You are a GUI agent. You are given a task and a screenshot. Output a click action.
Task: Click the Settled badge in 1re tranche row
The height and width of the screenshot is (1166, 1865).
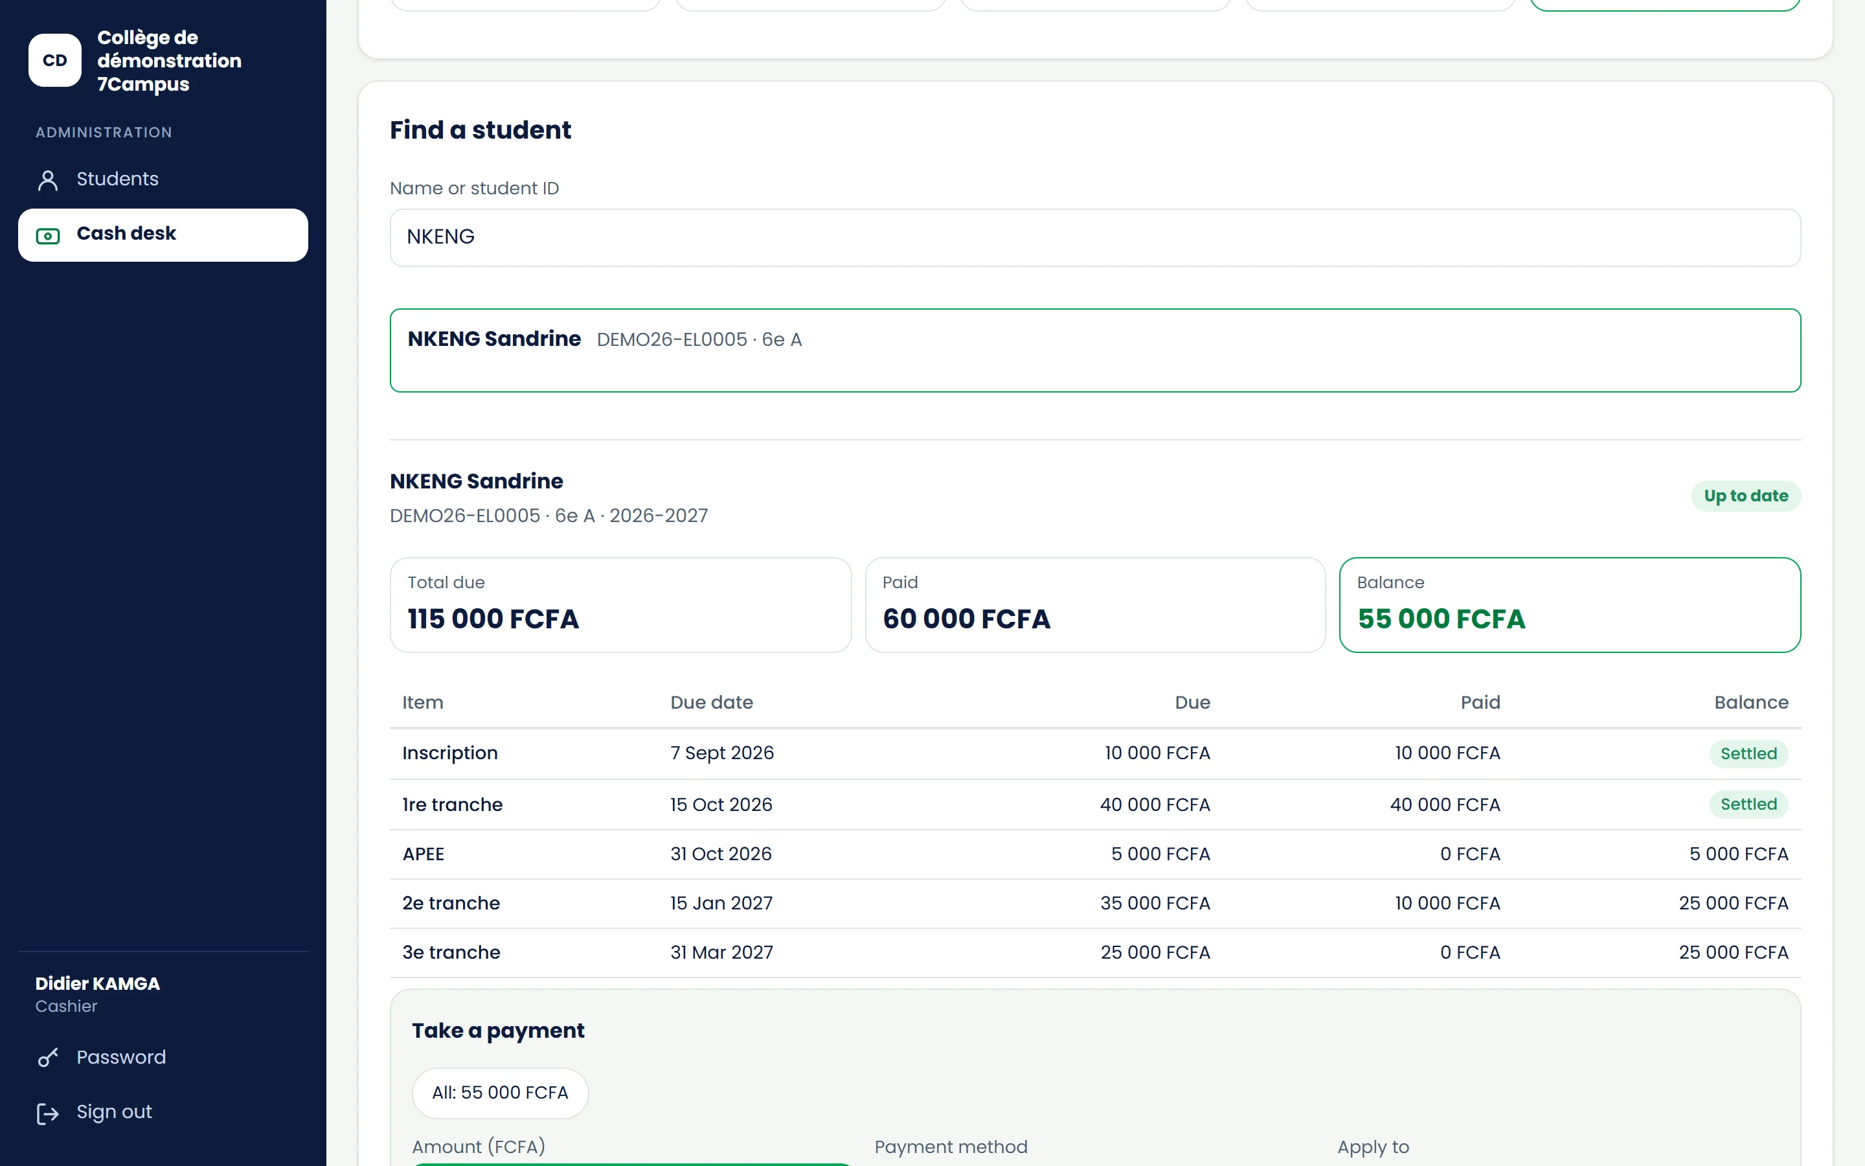(x=1748, y=805)
